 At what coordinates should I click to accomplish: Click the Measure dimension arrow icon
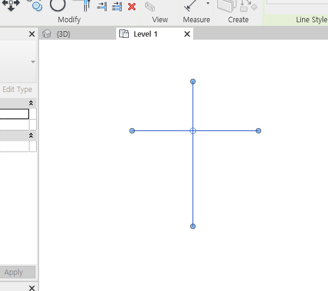tap(191, 5)
